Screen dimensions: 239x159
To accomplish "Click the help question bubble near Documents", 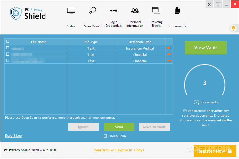I will tap(197, 102).
